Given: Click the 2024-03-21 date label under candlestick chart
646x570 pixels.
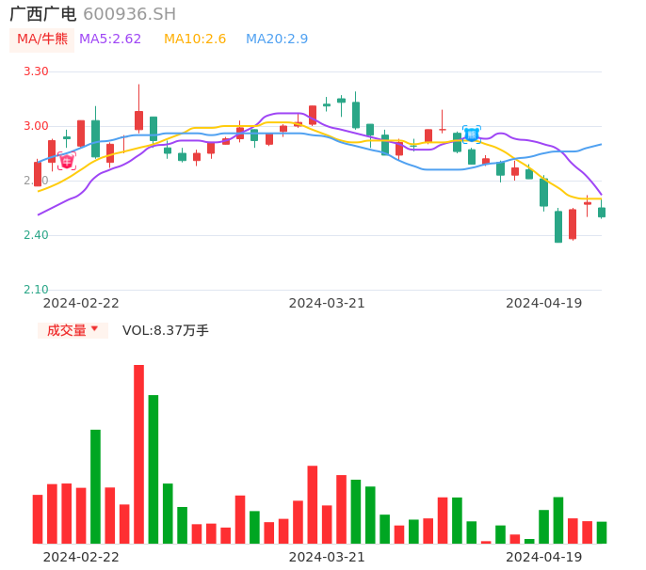Looking at the screenshot, I should pyautogui.click(x=327, y=303).
